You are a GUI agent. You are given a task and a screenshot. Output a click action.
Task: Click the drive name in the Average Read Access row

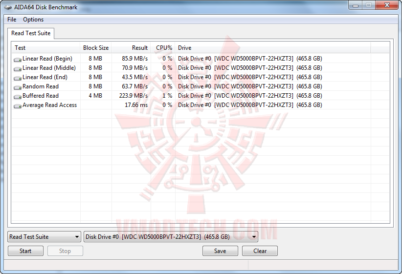(x=250, y=105)
